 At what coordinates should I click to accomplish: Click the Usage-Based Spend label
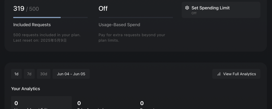pos(119,24)
